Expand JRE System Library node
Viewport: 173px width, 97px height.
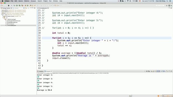coord(3,16)
